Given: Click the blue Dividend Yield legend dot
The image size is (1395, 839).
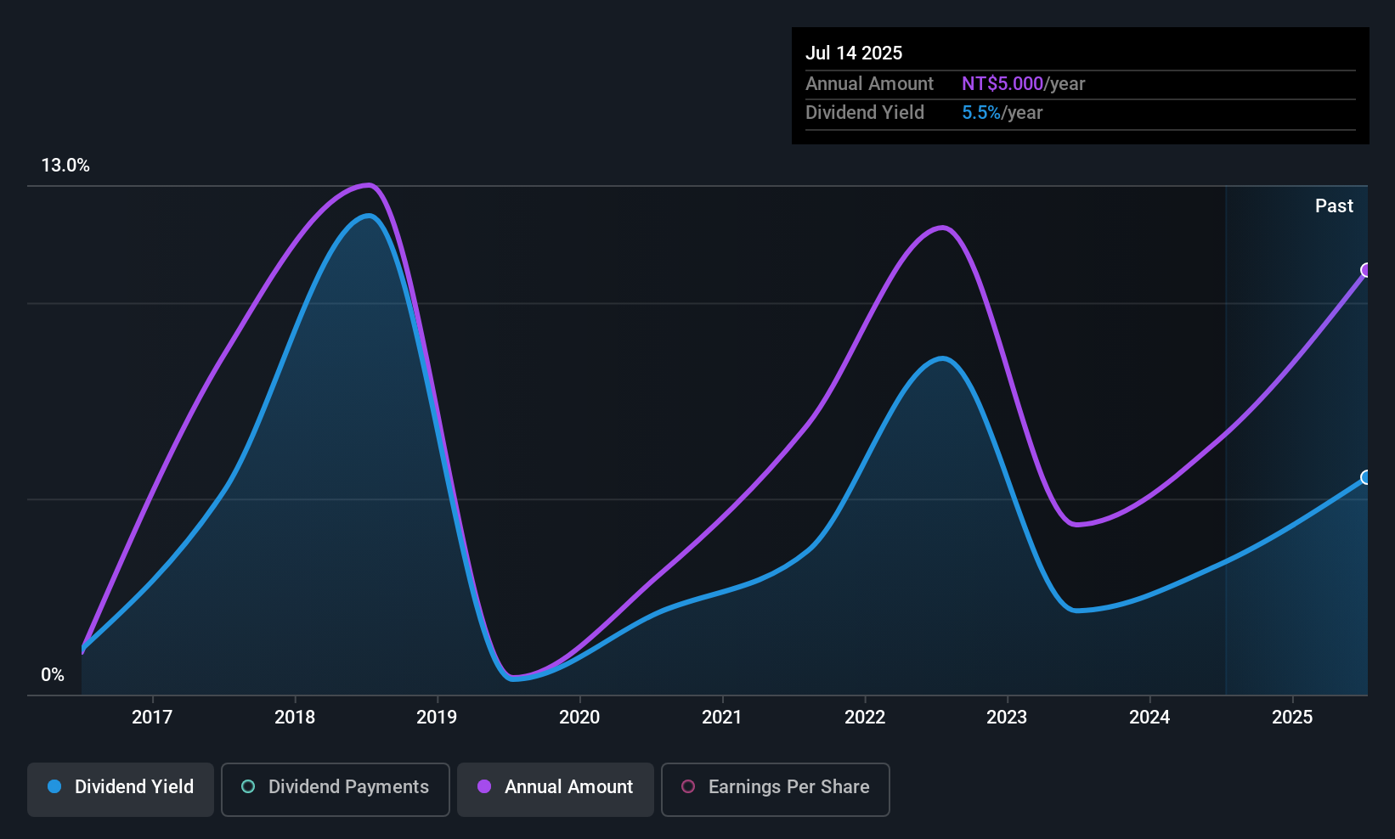Looking at the screenshot, I should [54, 786].
